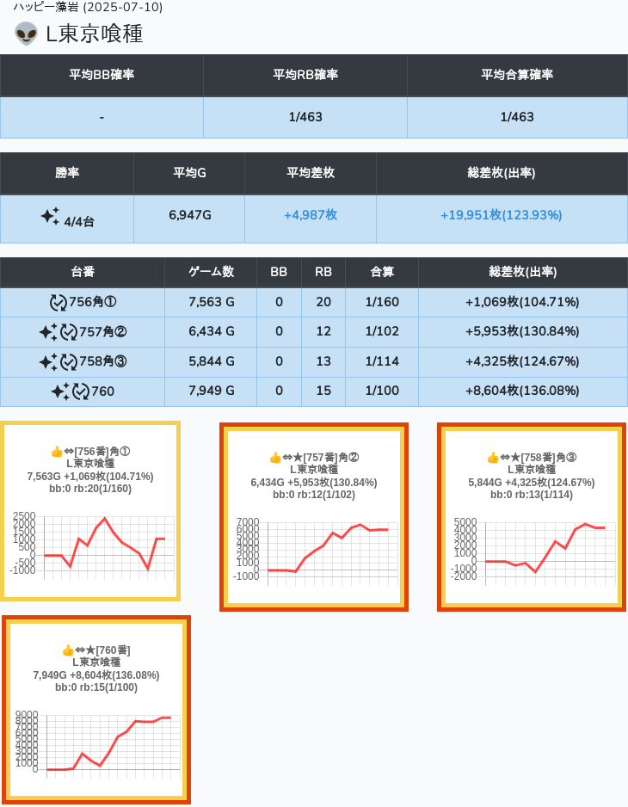Click the RB column header
Viewport: 628px width, 807px height.
pos(323,272)
